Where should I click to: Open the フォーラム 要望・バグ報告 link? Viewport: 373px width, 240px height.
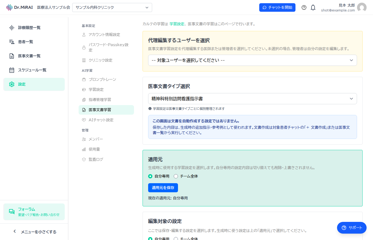click(x=34, y=212)
